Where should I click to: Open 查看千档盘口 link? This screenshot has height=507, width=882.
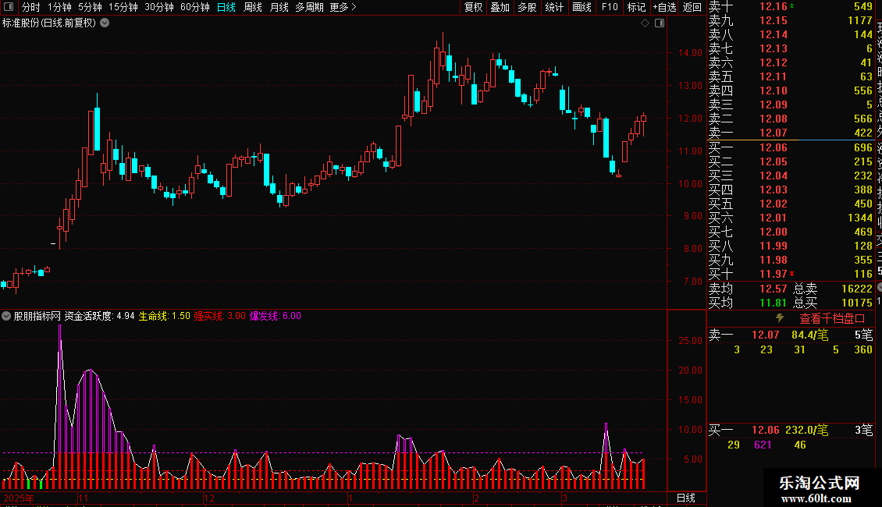pyautogui.click(x=832, y=319)
